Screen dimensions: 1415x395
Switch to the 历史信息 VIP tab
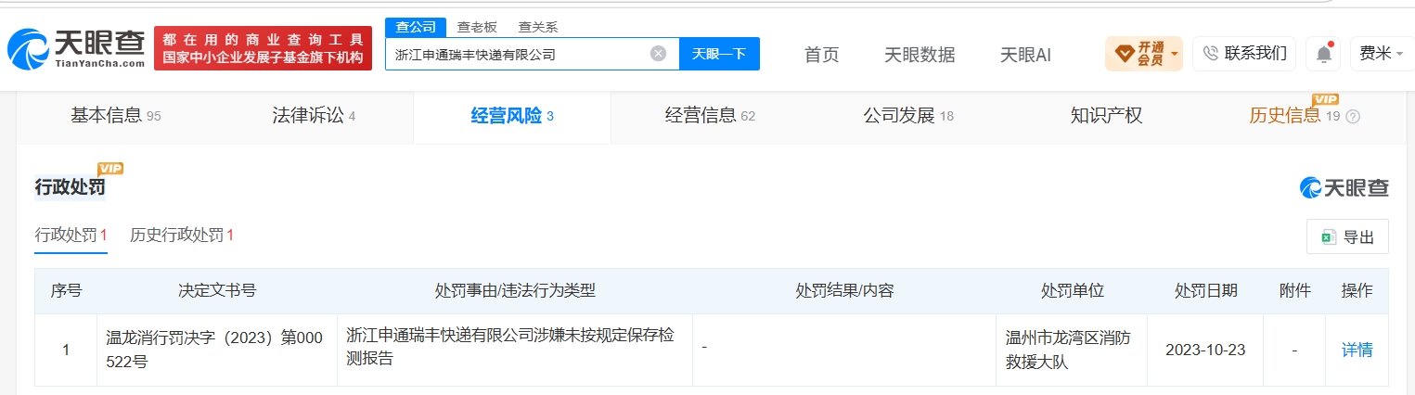[1294, 116]
